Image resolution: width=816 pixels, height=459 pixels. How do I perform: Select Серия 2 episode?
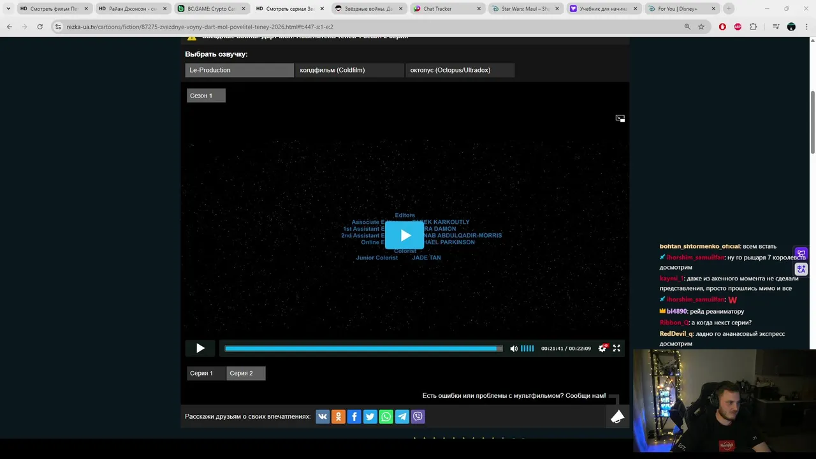(x=245, y=373)
